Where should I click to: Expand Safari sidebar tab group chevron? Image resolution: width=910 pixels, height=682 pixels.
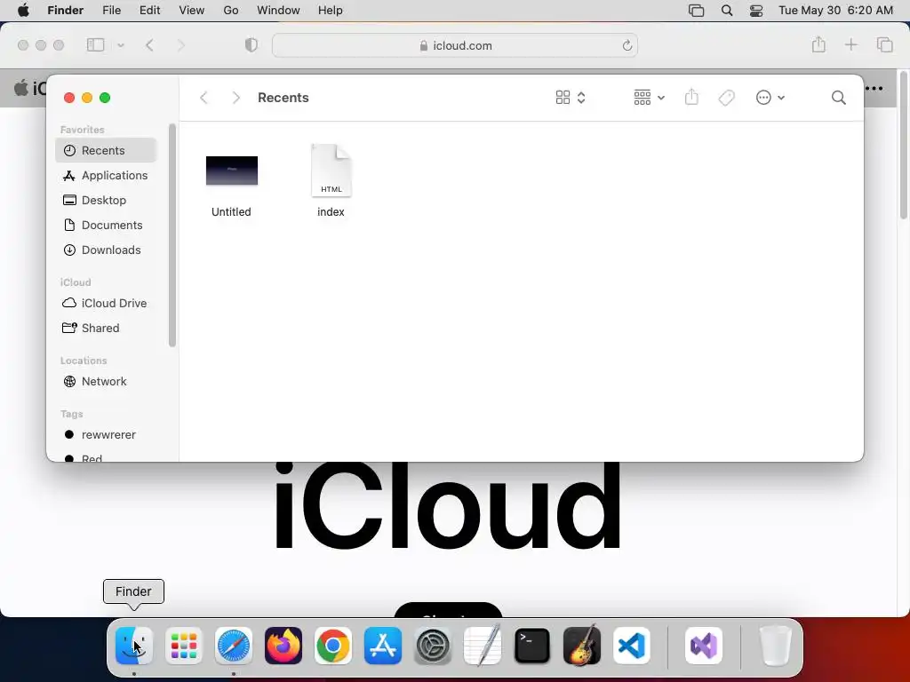(x=121, y=45)
